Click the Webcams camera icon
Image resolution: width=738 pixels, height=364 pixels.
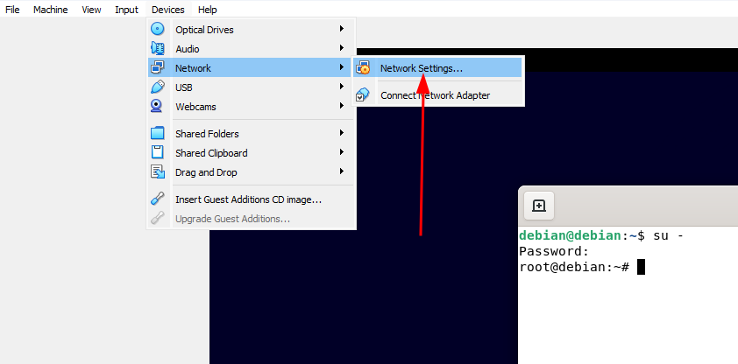(x=156, y=106)
